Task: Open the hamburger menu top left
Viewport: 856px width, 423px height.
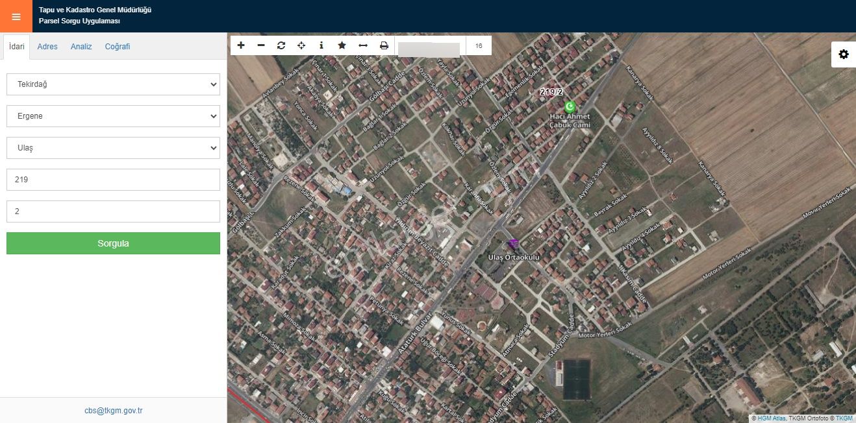Action: [x=16, y=16]
